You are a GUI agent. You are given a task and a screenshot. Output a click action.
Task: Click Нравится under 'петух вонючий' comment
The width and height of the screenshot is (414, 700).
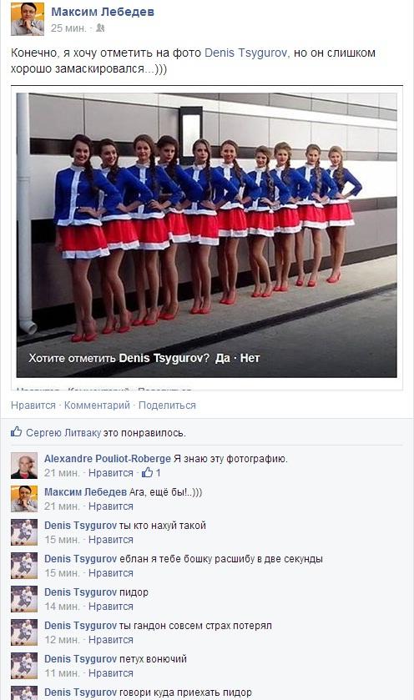click(111, 672)
